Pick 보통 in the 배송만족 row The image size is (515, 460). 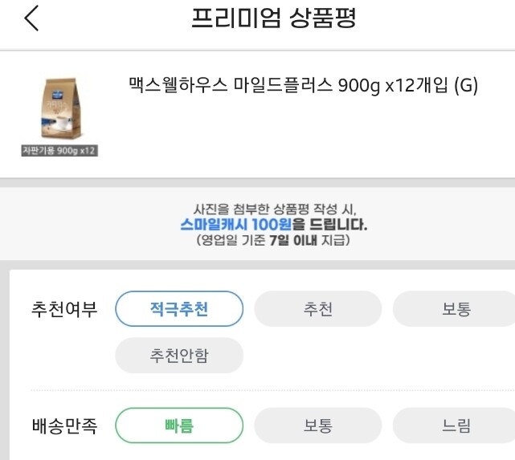pos(318,425)
